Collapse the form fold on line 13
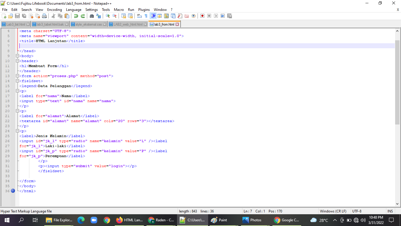This screenshot has height=226, width=401. click(x=17, y=76)
